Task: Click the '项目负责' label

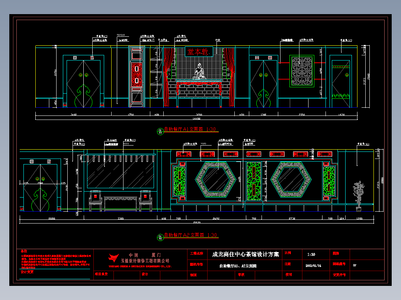Action: pyautogui.click(x=101, y=274)
